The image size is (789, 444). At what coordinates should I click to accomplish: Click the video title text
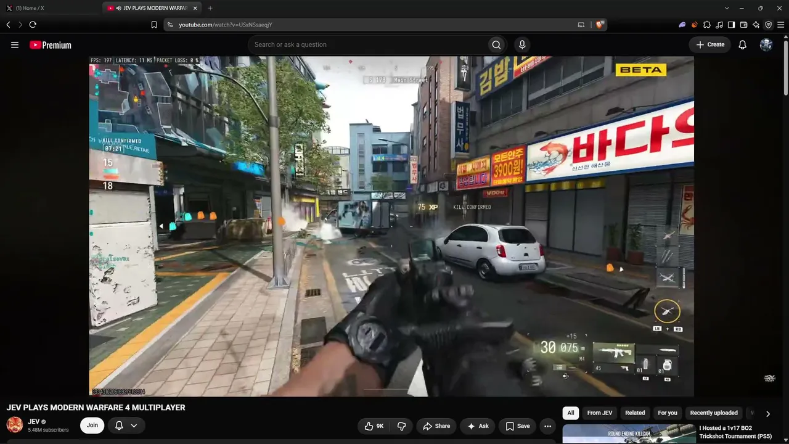click(96, 408)
